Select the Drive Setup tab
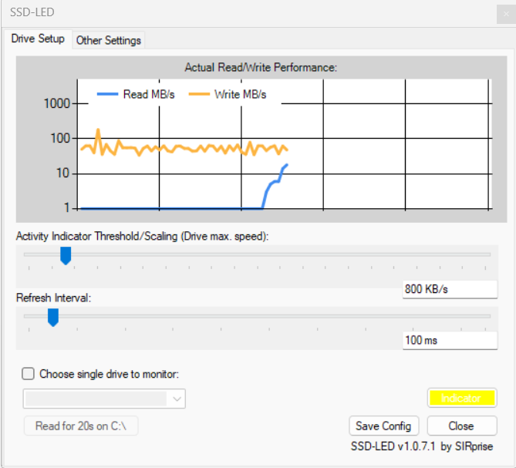The width and height of the screenshot is (516, 468). (x=39, y=39)
